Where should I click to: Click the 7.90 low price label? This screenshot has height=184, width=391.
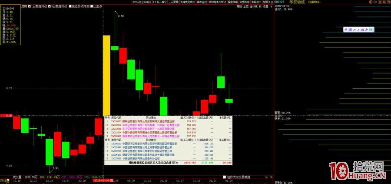tap(56, 168)
